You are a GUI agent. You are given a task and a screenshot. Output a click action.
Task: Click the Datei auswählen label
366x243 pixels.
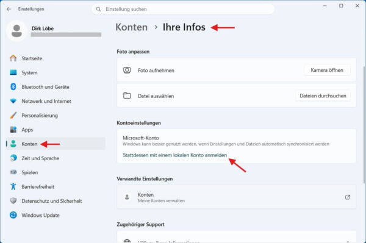[156, 96]
